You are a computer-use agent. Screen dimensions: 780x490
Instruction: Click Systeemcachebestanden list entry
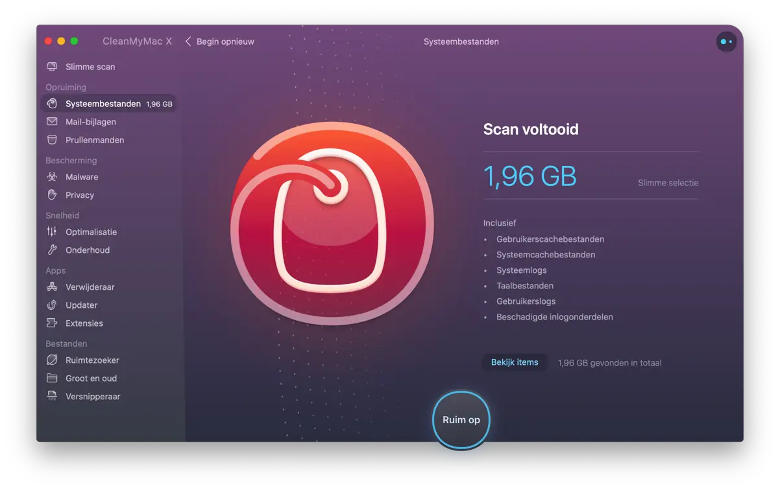click(x=546, y=255)
